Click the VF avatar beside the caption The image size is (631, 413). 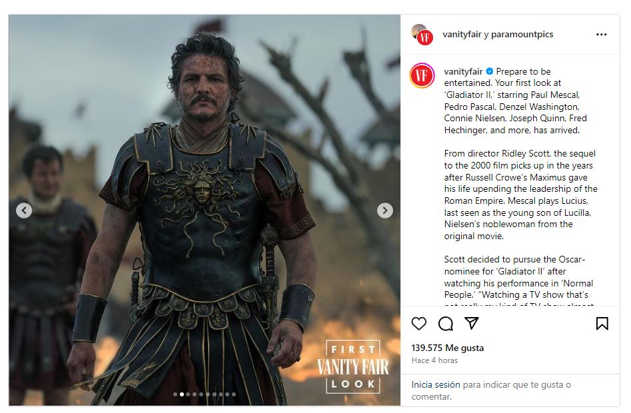[422, 75]
